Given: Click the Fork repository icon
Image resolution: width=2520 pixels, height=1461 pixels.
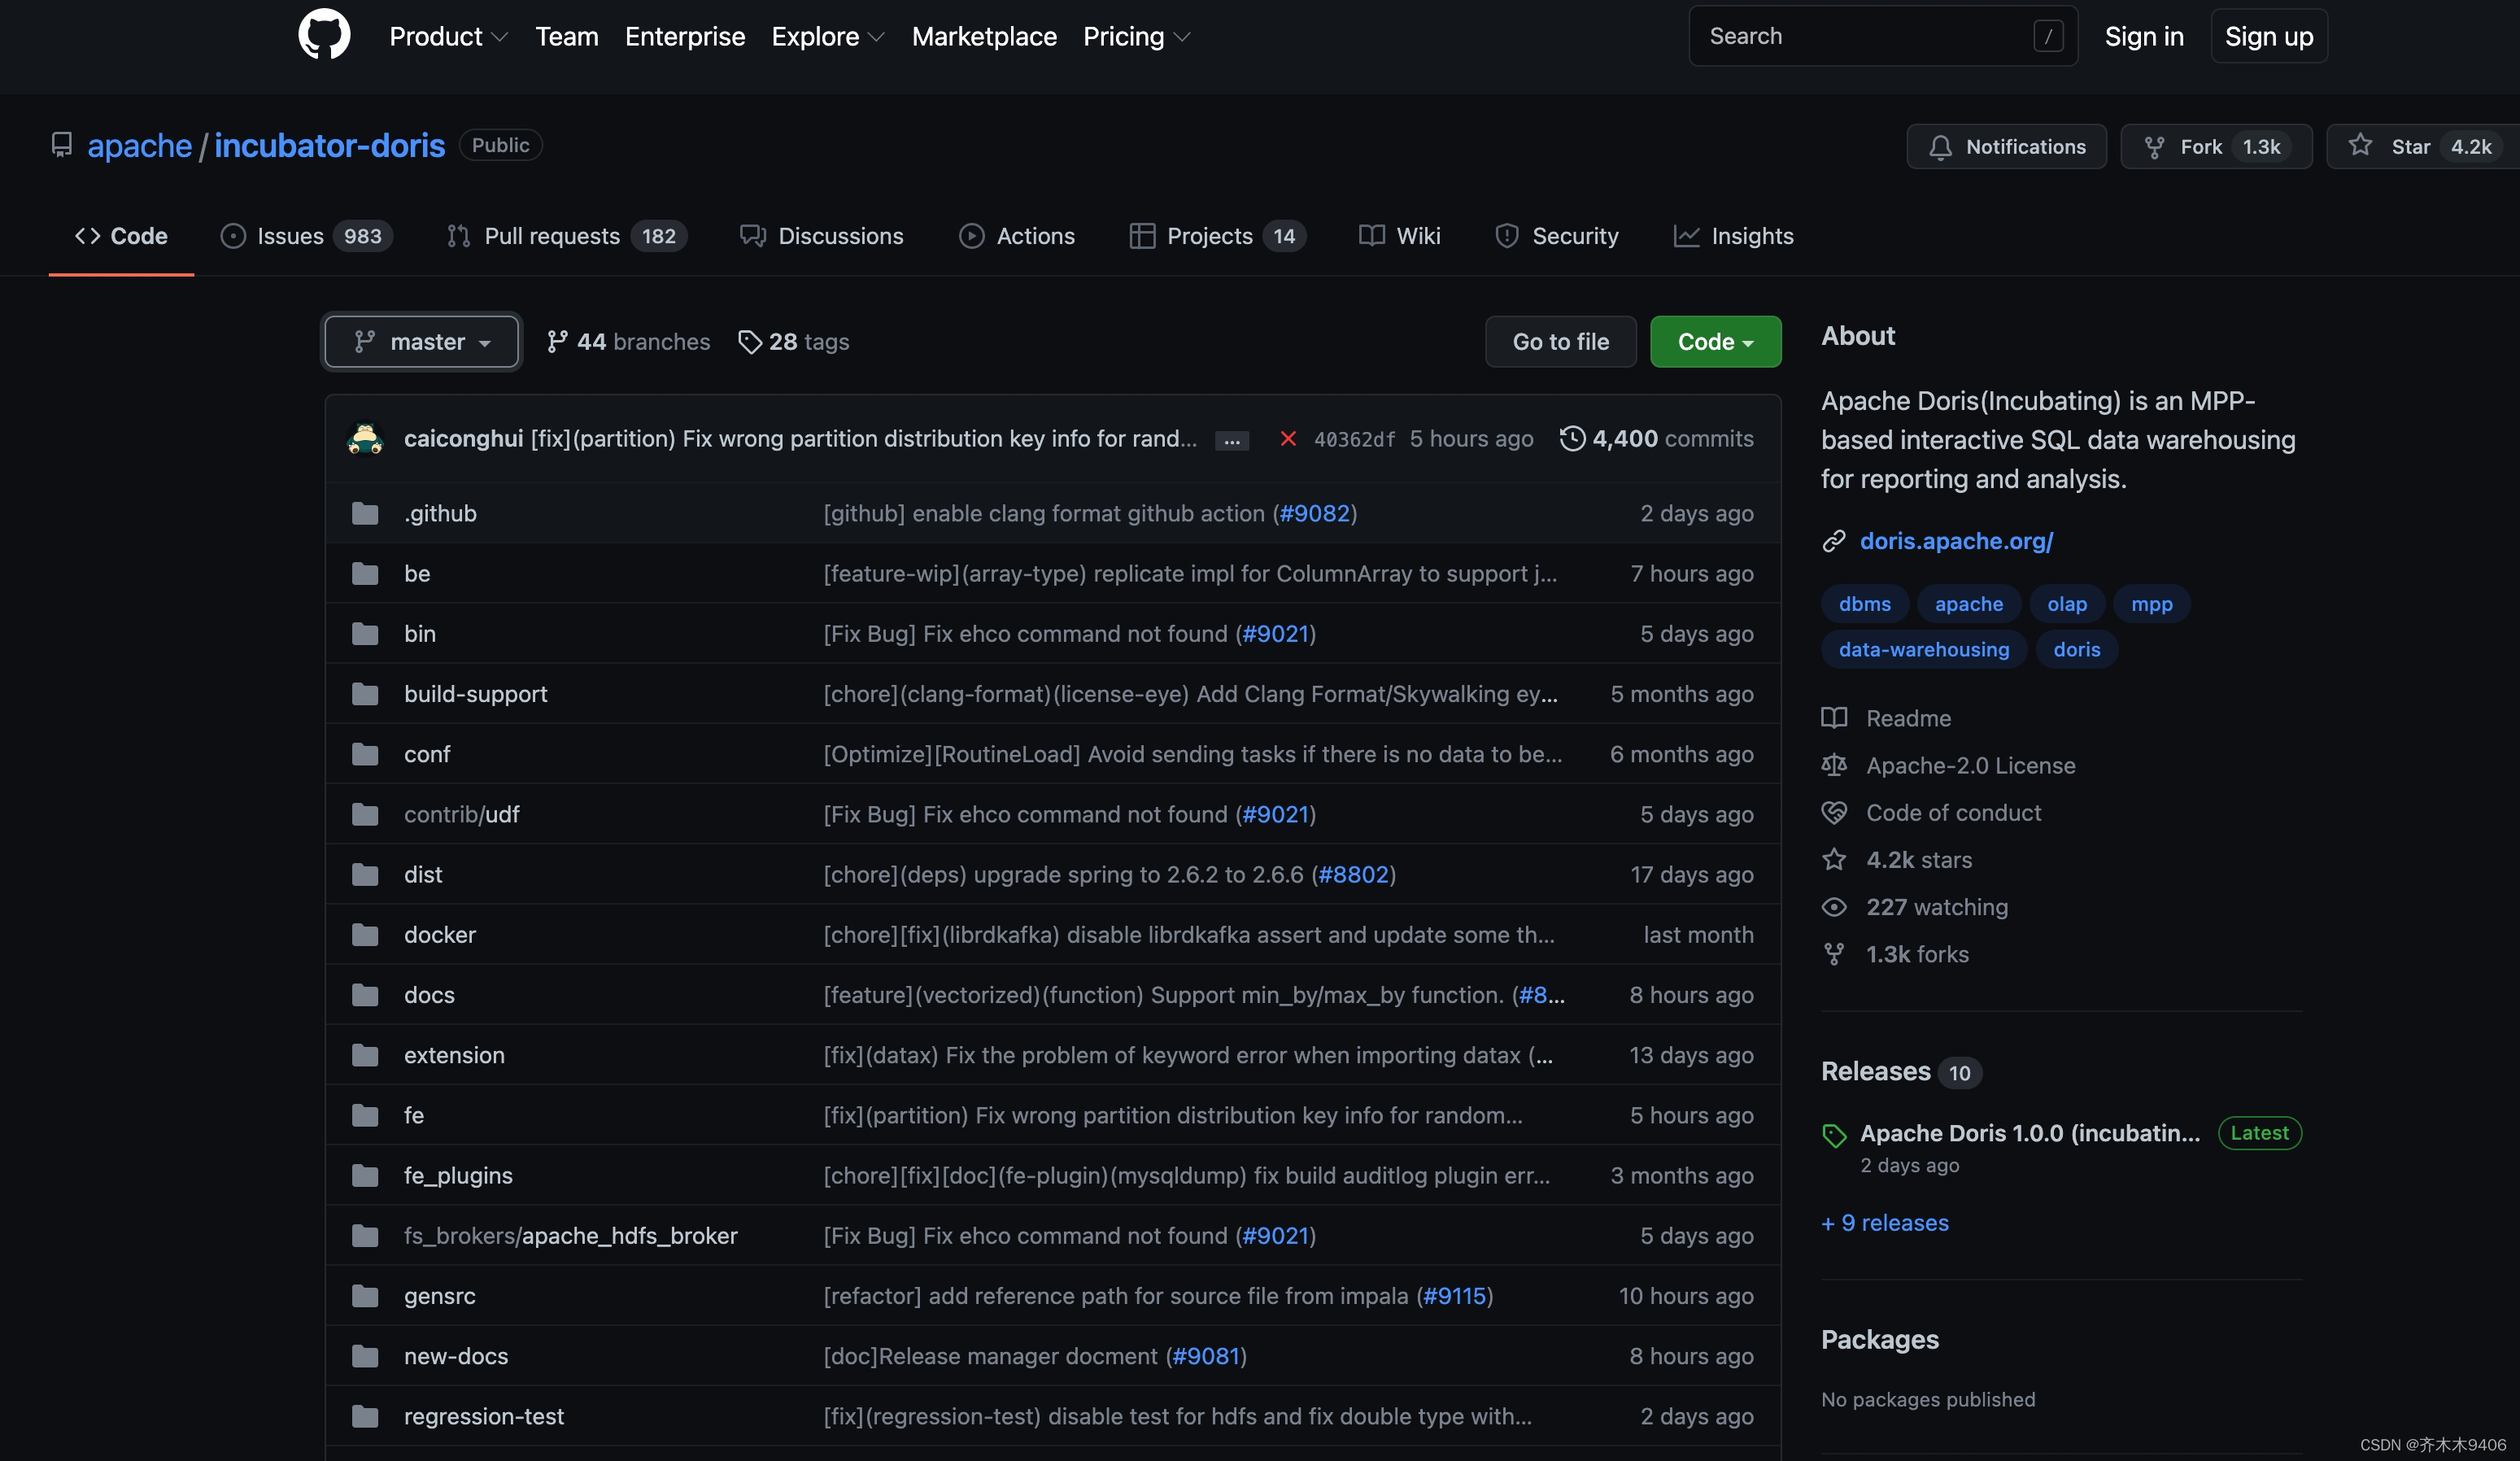Looking at the screenshot, I should click(x=2154, y=147).
